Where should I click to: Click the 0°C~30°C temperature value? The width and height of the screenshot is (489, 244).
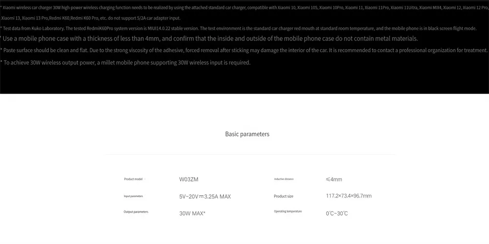coord(337,214)
